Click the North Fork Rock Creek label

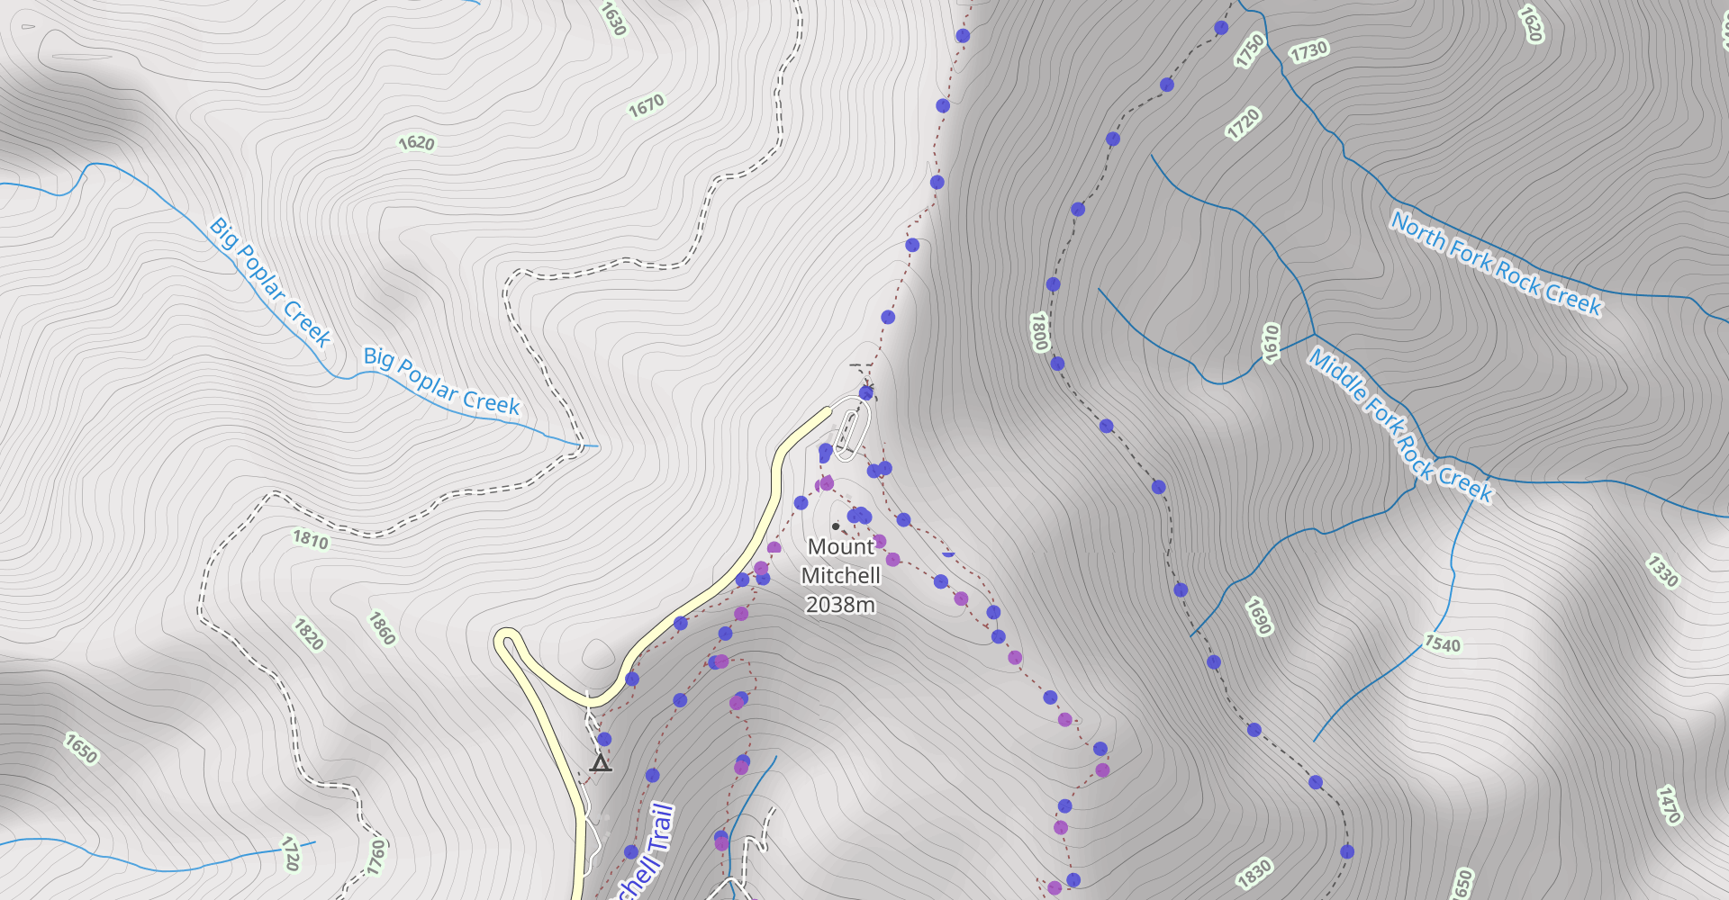click(x=1497, y=263)
